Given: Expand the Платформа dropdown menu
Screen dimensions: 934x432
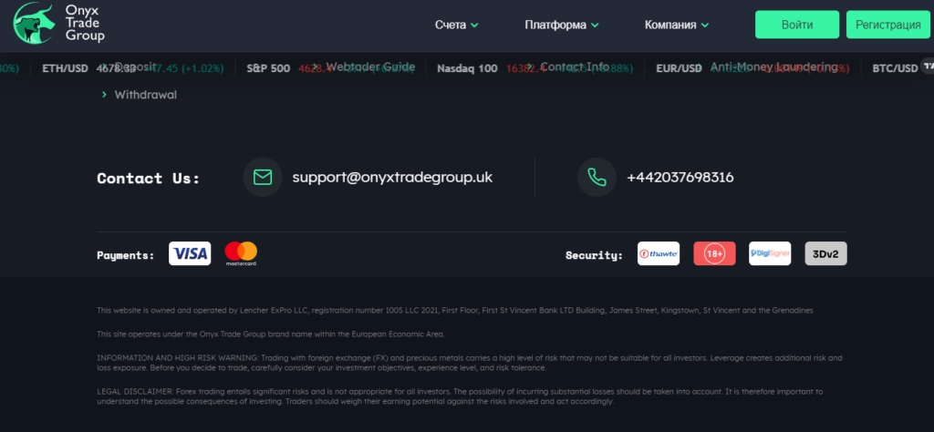Looking at the screenshot, I should (x=562, y=25).
